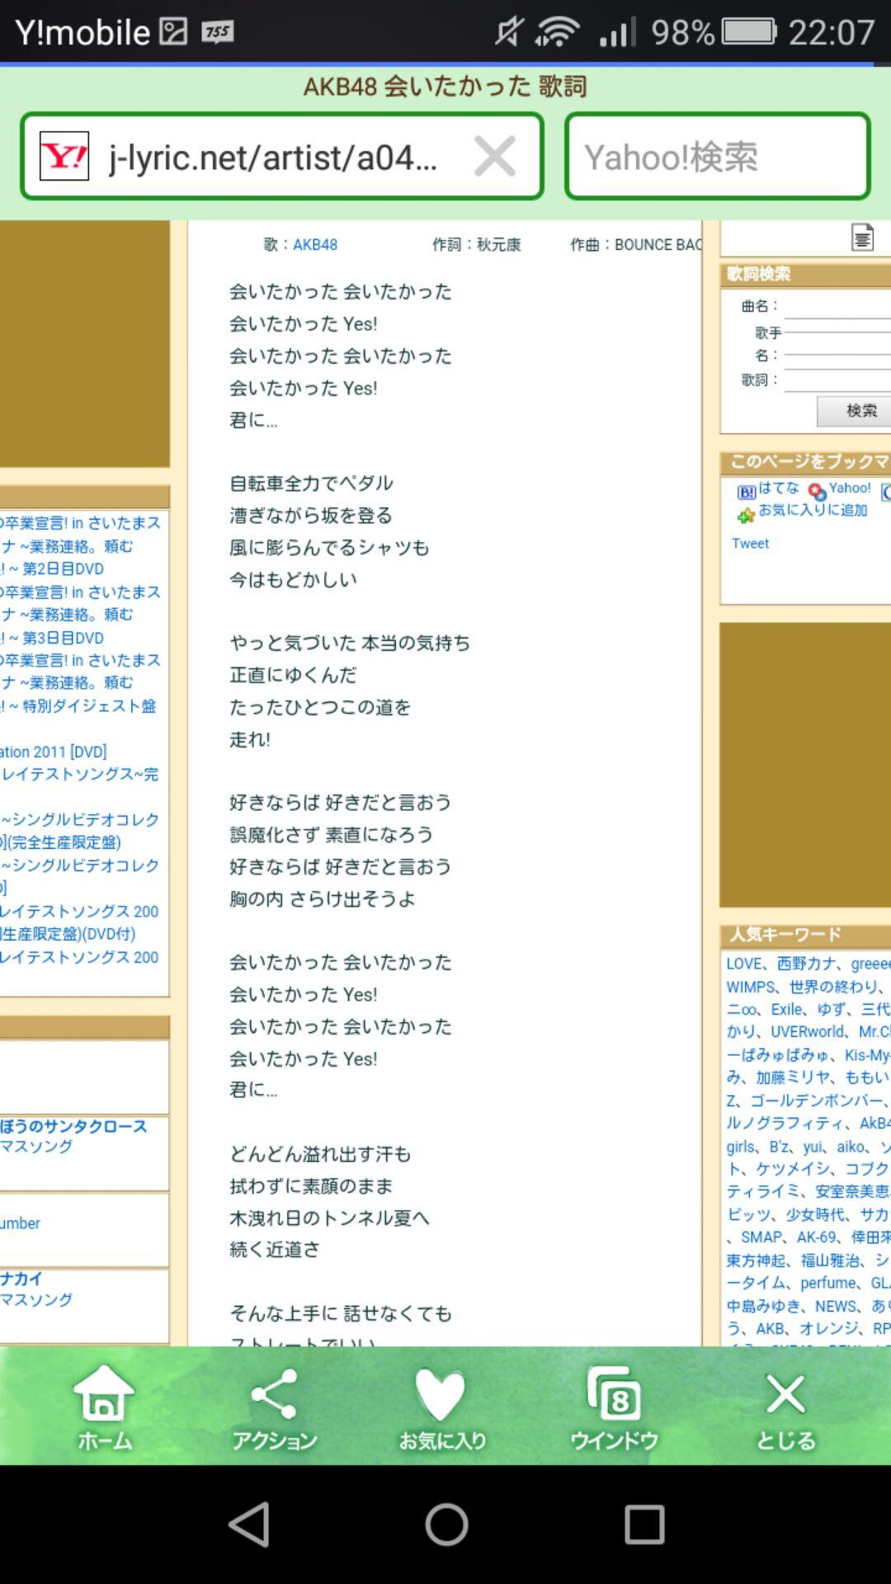Screen dimensions: 891x1584
Task: Click the 作曲：BOUNCE BACK credit text
Action: coord(635,244)
